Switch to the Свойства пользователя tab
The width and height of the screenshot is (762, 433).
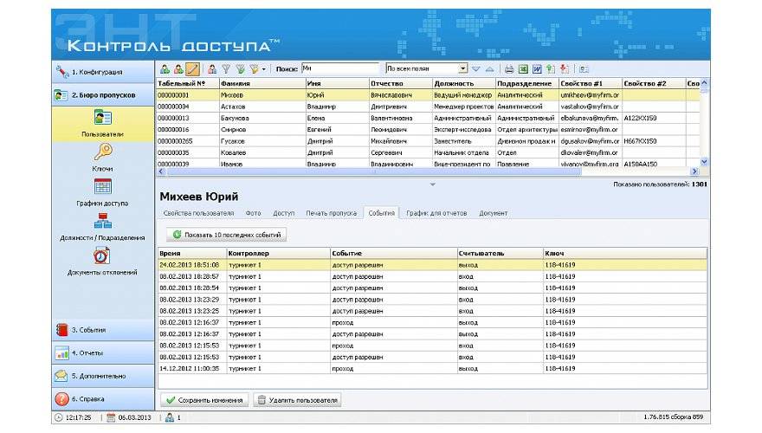coord(198,212)
